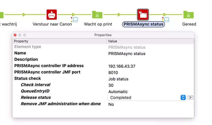Select the Description property row
Screen dimensions: 212x125
click(103, 59)
